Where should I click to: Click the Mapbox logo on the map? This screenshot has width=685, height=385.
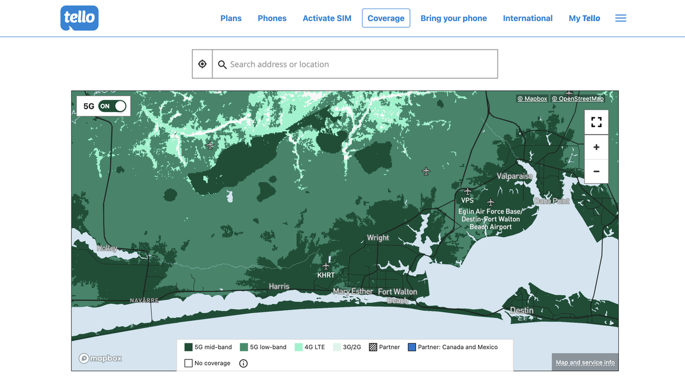pos(100,358)
